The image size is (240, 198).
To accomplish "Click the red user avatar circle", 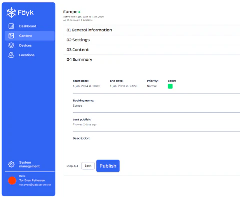I will click(x=12, y=181).
